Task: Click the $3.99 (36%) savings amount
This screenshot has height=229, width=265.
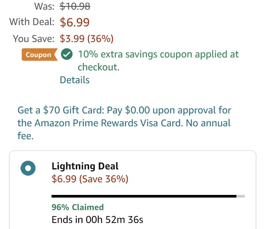Action: click(87, 39)
